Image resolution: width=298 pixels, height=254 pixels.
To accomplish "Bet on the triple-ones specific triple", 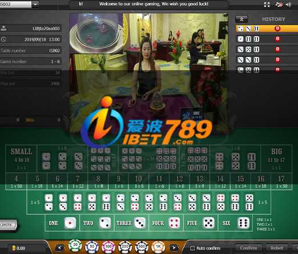I will pos(100,151).
